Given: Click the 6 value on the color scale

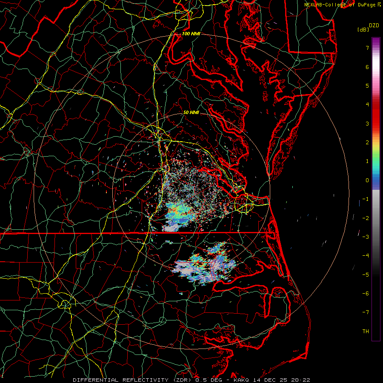Looking at the screenshot, I should coord(367,67).
